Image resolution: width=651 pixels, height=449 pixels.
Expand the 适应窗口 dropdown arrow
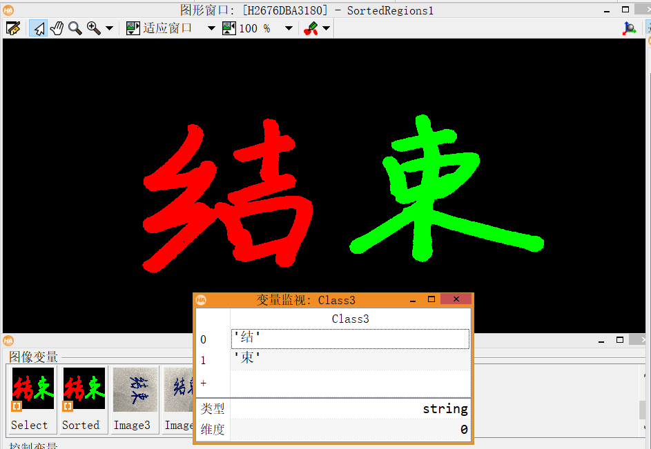(211, 29)
